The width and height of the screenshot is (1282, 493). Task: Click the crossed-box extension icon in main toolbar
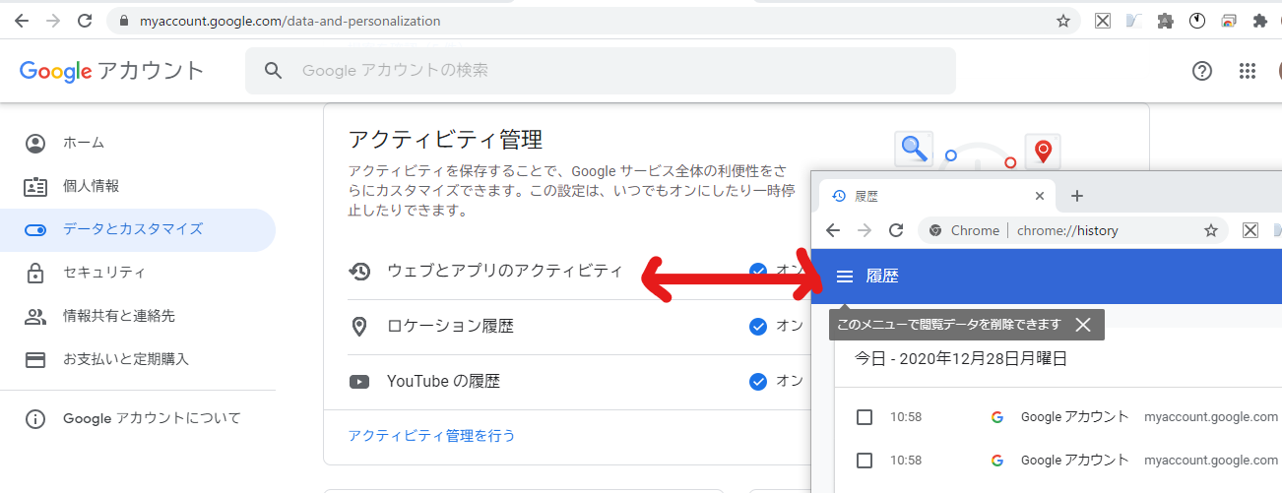click(x=1103, y=21)
